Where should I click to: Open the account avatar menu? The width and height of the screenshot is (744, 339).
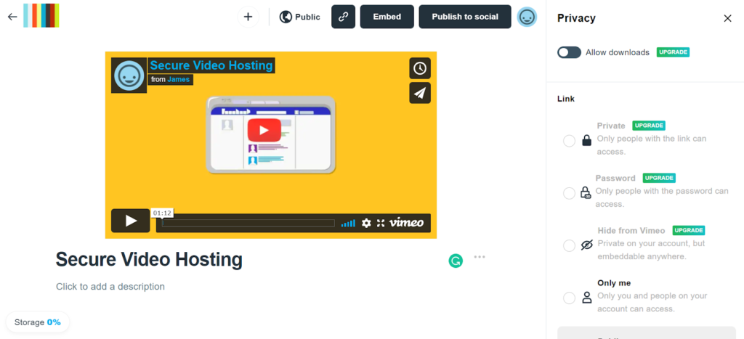(527, 17)
